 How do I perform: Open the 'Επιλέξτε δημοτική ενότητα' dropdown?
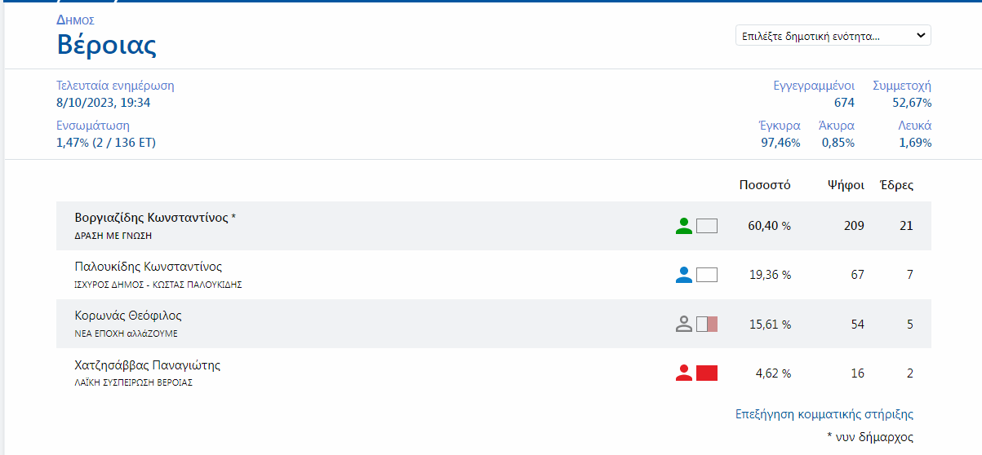coord(833,36)
